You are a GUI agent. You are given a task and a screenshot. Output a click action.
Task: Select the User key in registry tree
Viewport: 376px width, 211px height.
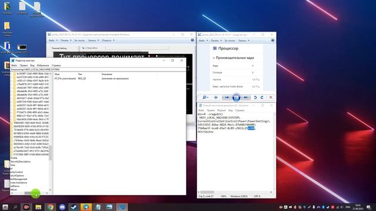13,165
